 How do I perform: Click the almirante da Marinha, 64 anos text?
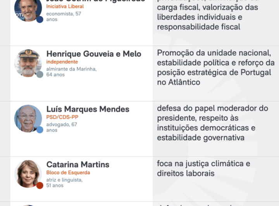[x=71, y=72]
